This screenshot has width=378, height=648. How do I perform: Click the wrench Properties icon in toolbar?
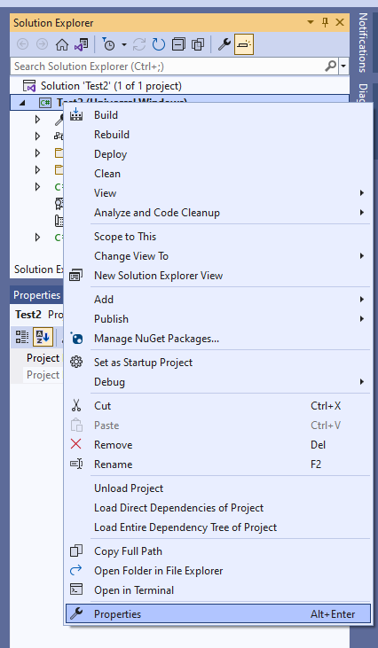tap(224, 44)
